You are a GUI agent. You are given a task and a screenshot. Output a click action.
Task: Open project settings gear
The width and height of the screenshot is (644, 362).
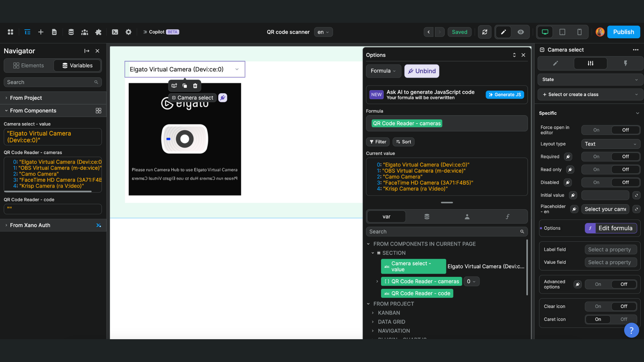(128, 32)
